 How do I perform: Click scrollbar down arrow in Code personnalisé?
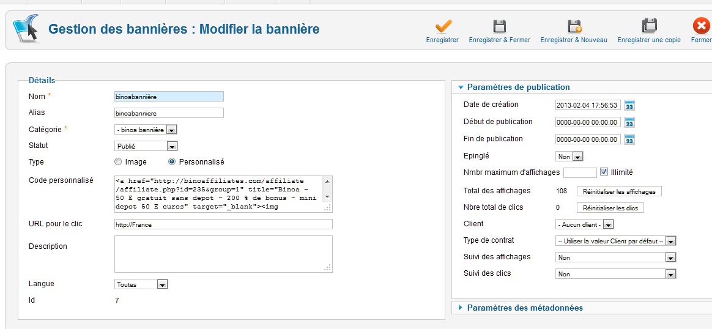point(328,196)
